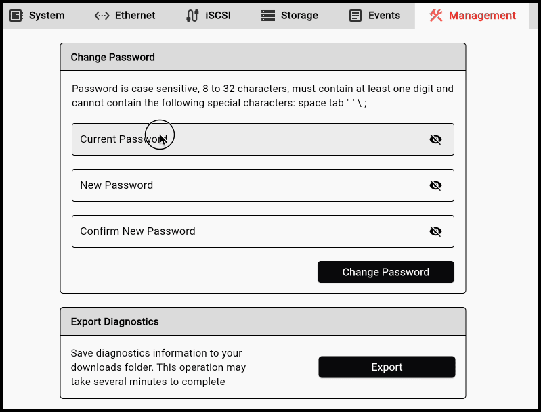Click the Events tab's list icon
The height and width of the screenshot is (412, 541).
pos(355,15)
